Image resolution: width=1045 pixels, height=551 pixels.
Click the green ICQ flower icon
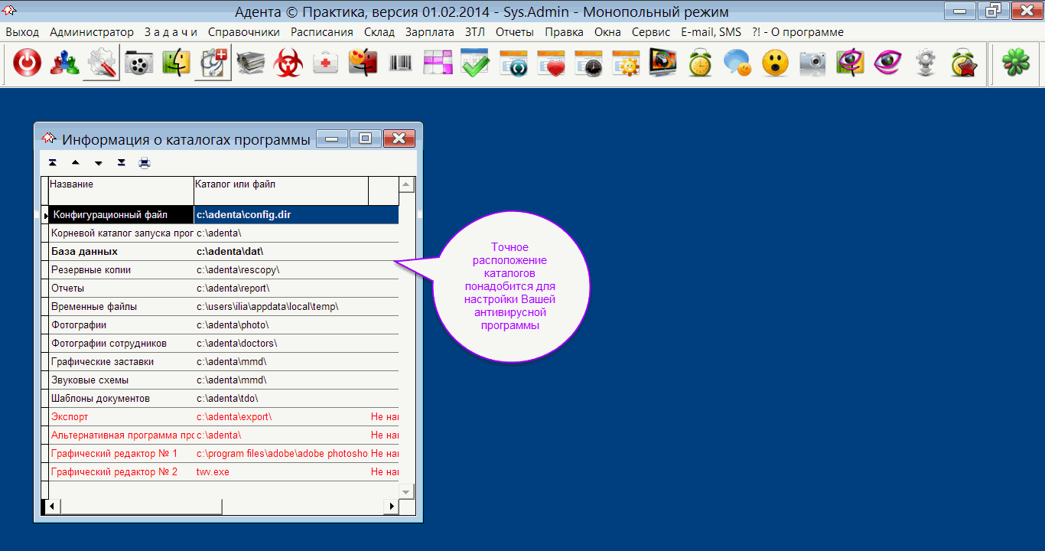coord(1015,64)
